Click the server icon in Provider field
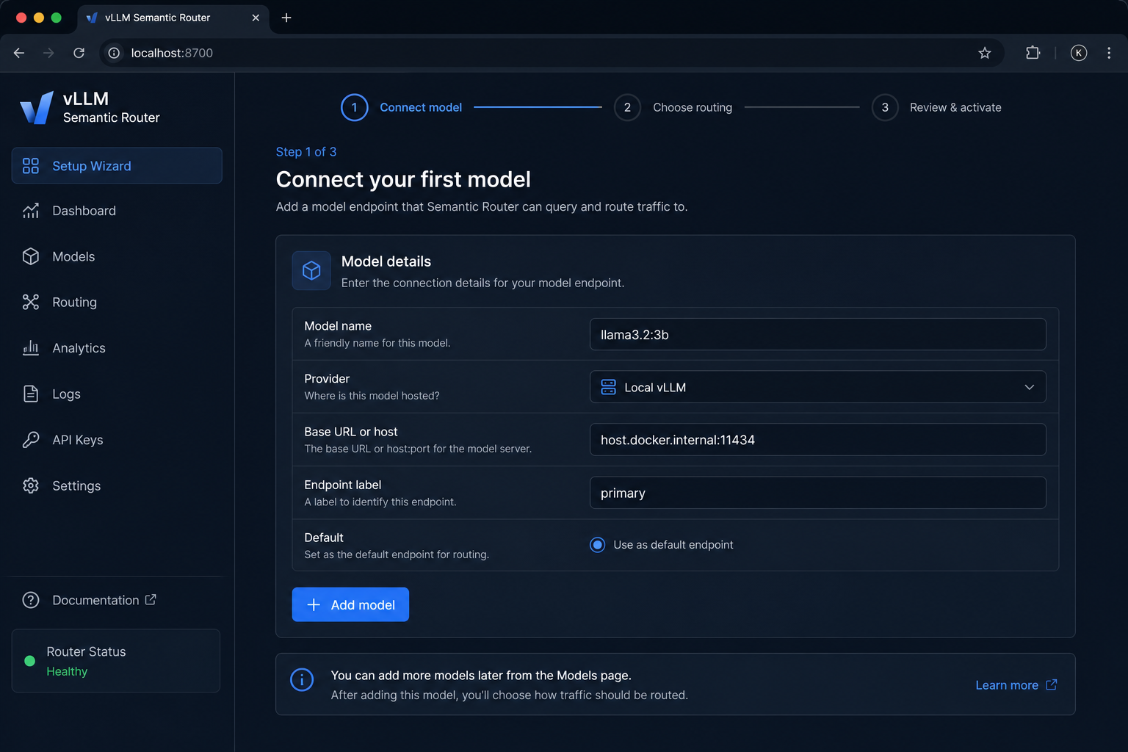 point(609,387)
